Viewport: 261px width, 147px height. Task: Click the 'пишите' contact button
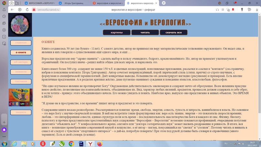pyautogui.click(x=21, y=112)
